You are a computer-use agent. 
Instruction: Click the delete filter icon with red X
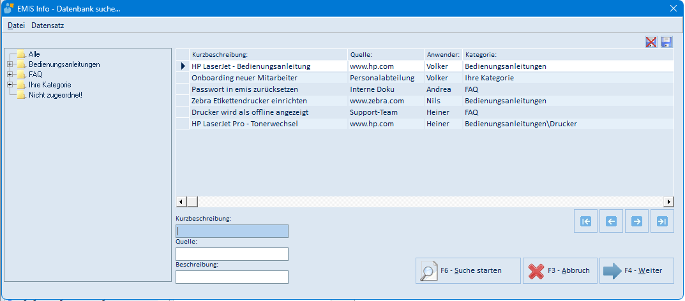(651, 42)
